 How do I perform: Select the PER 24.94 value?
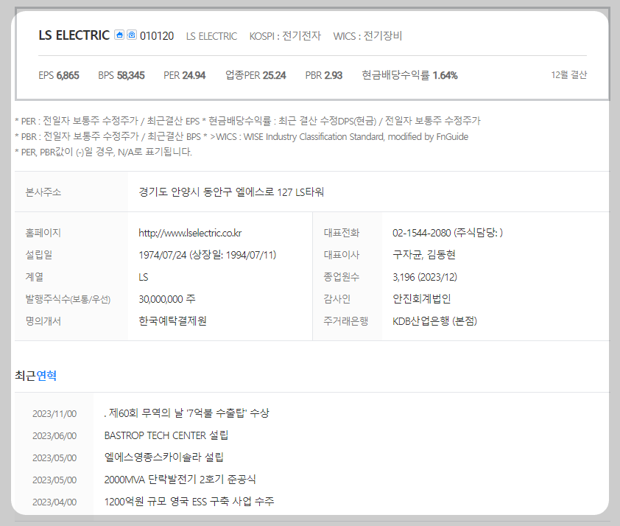[x=185, y=75]
